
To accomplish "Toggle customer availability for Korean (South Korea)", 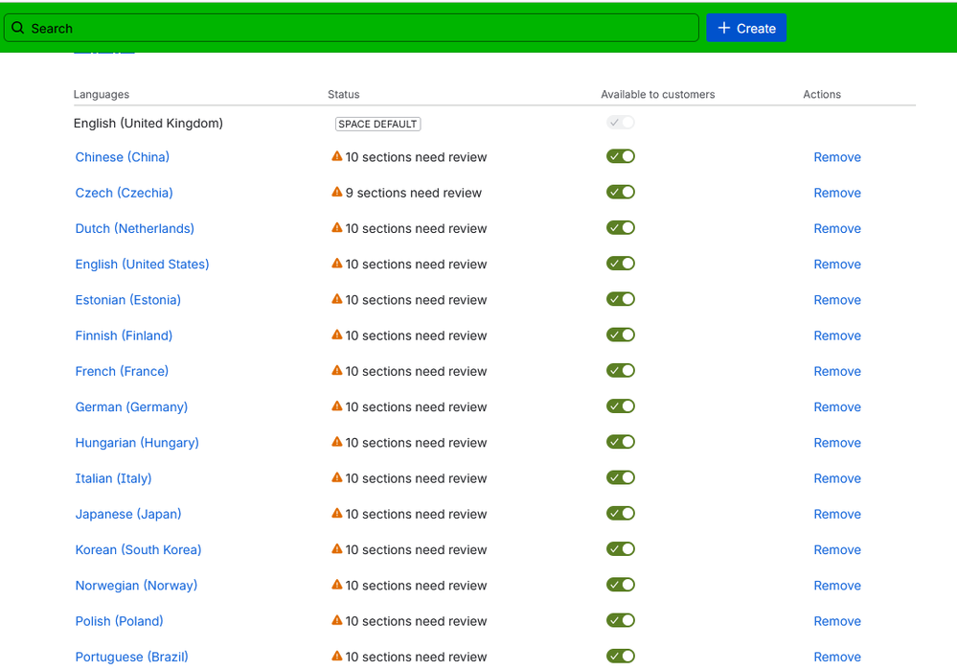I will pos(621,549).
